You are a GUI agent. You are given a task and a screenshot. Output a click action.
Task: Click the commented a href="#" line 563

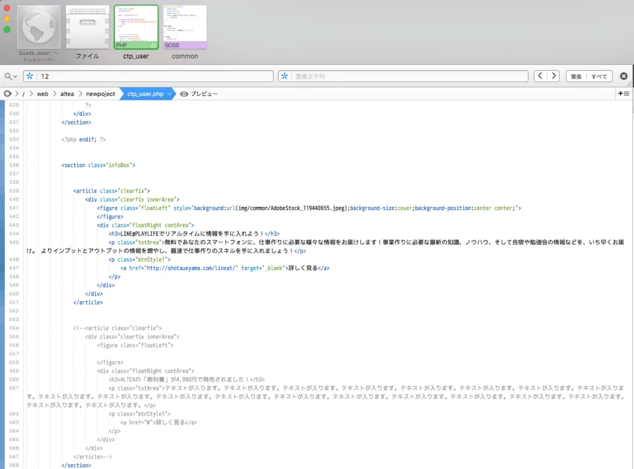tap(158, 423)
